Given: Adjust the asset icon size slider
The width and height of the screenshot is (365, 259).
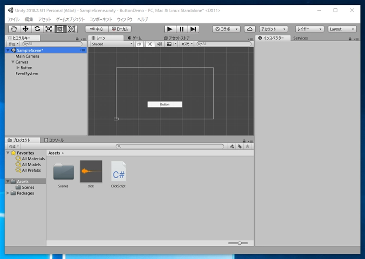Looking at the screenshot, I should click(239, 243).
